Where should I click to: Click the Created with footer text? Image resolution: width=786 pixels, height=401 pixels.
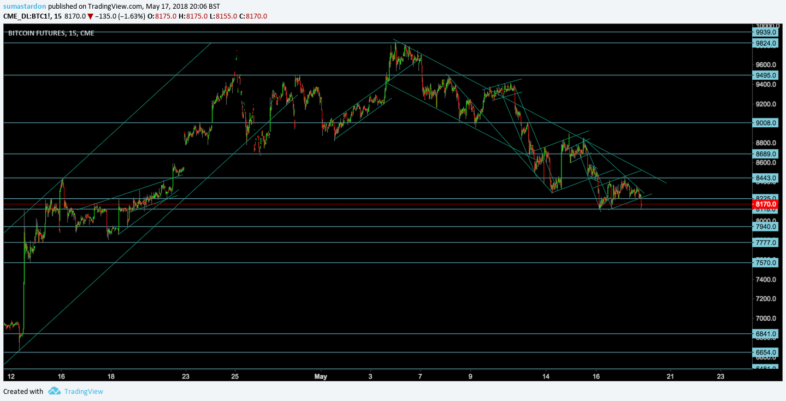(x=23, y=391)
